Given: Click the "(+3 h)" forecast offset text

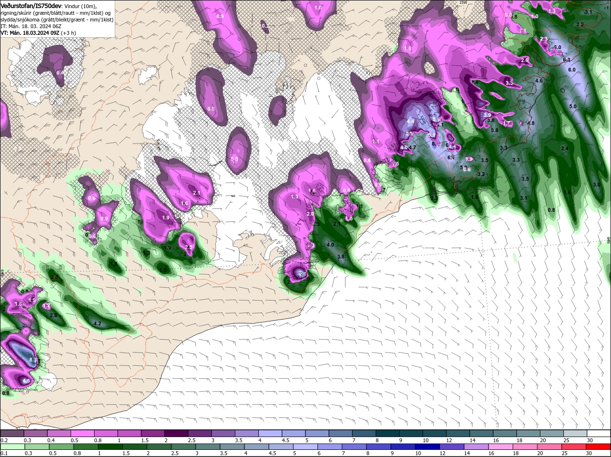Looking at the screenshot, I should (x=68, y=32).
